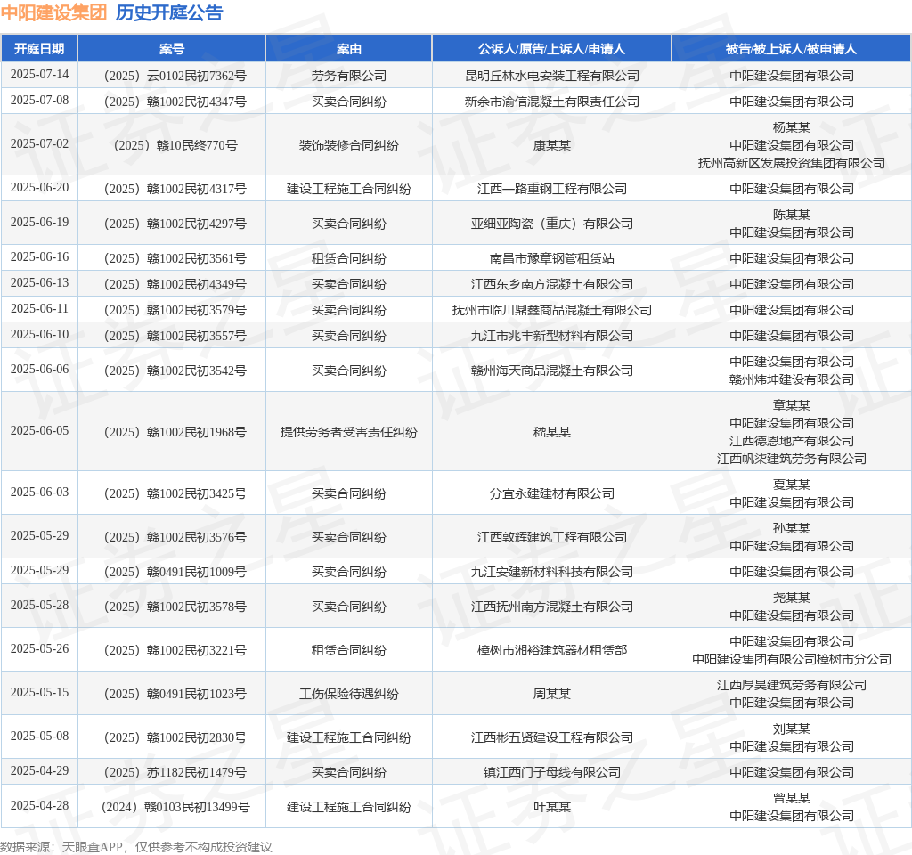Select the date 2025-07-14

tap(39, 75)
